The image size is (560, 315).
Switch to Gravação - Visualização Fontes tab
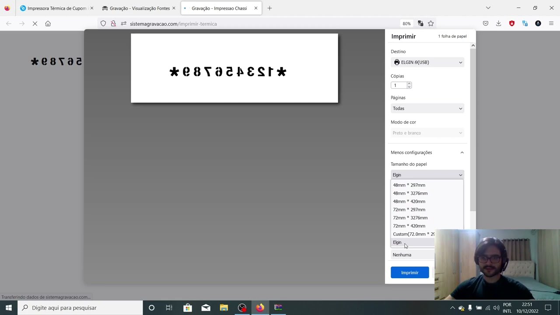(139, 8)
